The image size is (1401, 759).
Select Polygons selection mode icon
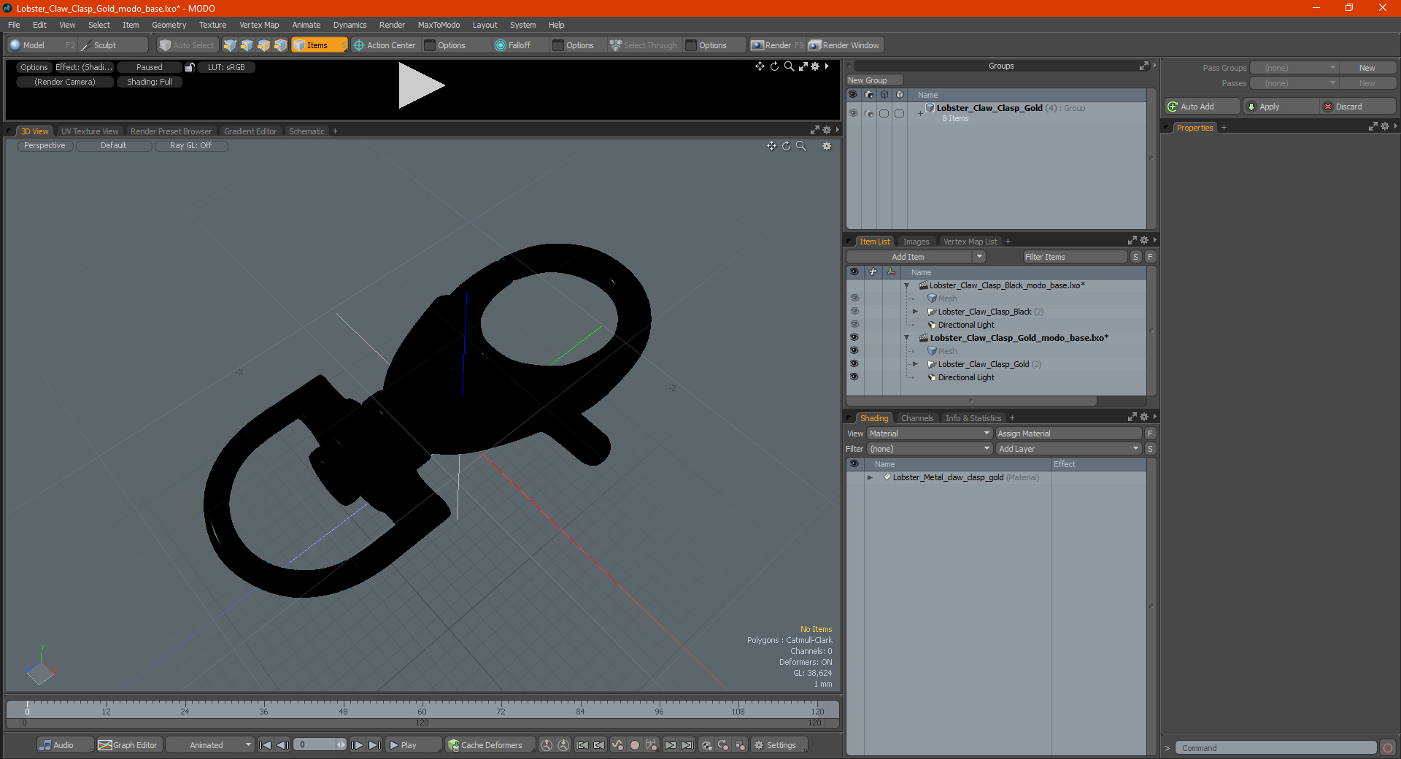point(263,45)
